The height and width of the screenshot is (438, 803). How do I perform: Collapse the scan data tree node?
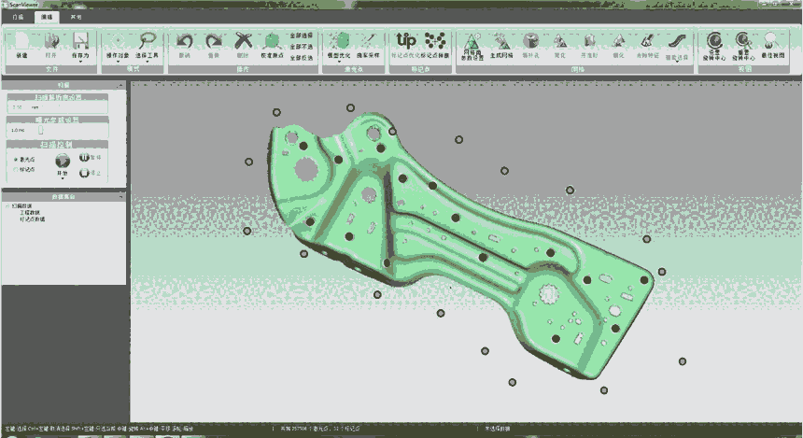coord(7,205)
